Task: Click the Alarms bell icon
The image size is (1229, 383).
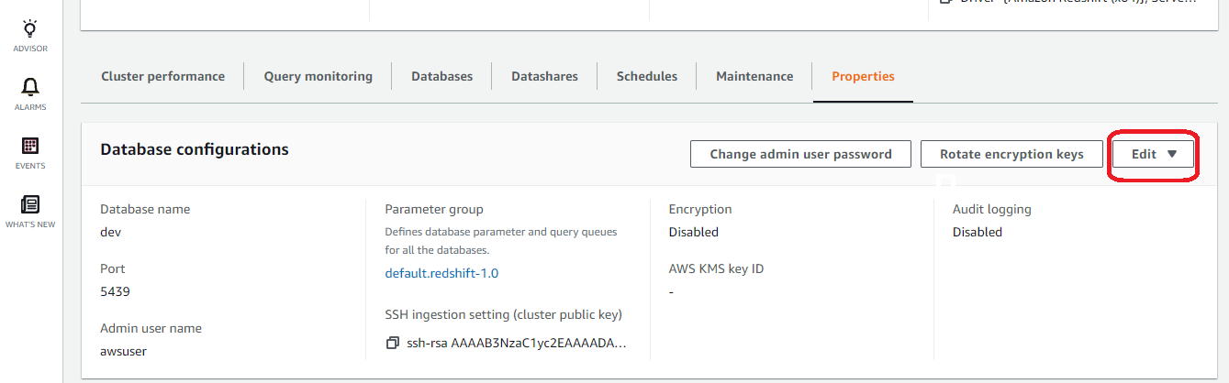Action: (x=30, y=88)
